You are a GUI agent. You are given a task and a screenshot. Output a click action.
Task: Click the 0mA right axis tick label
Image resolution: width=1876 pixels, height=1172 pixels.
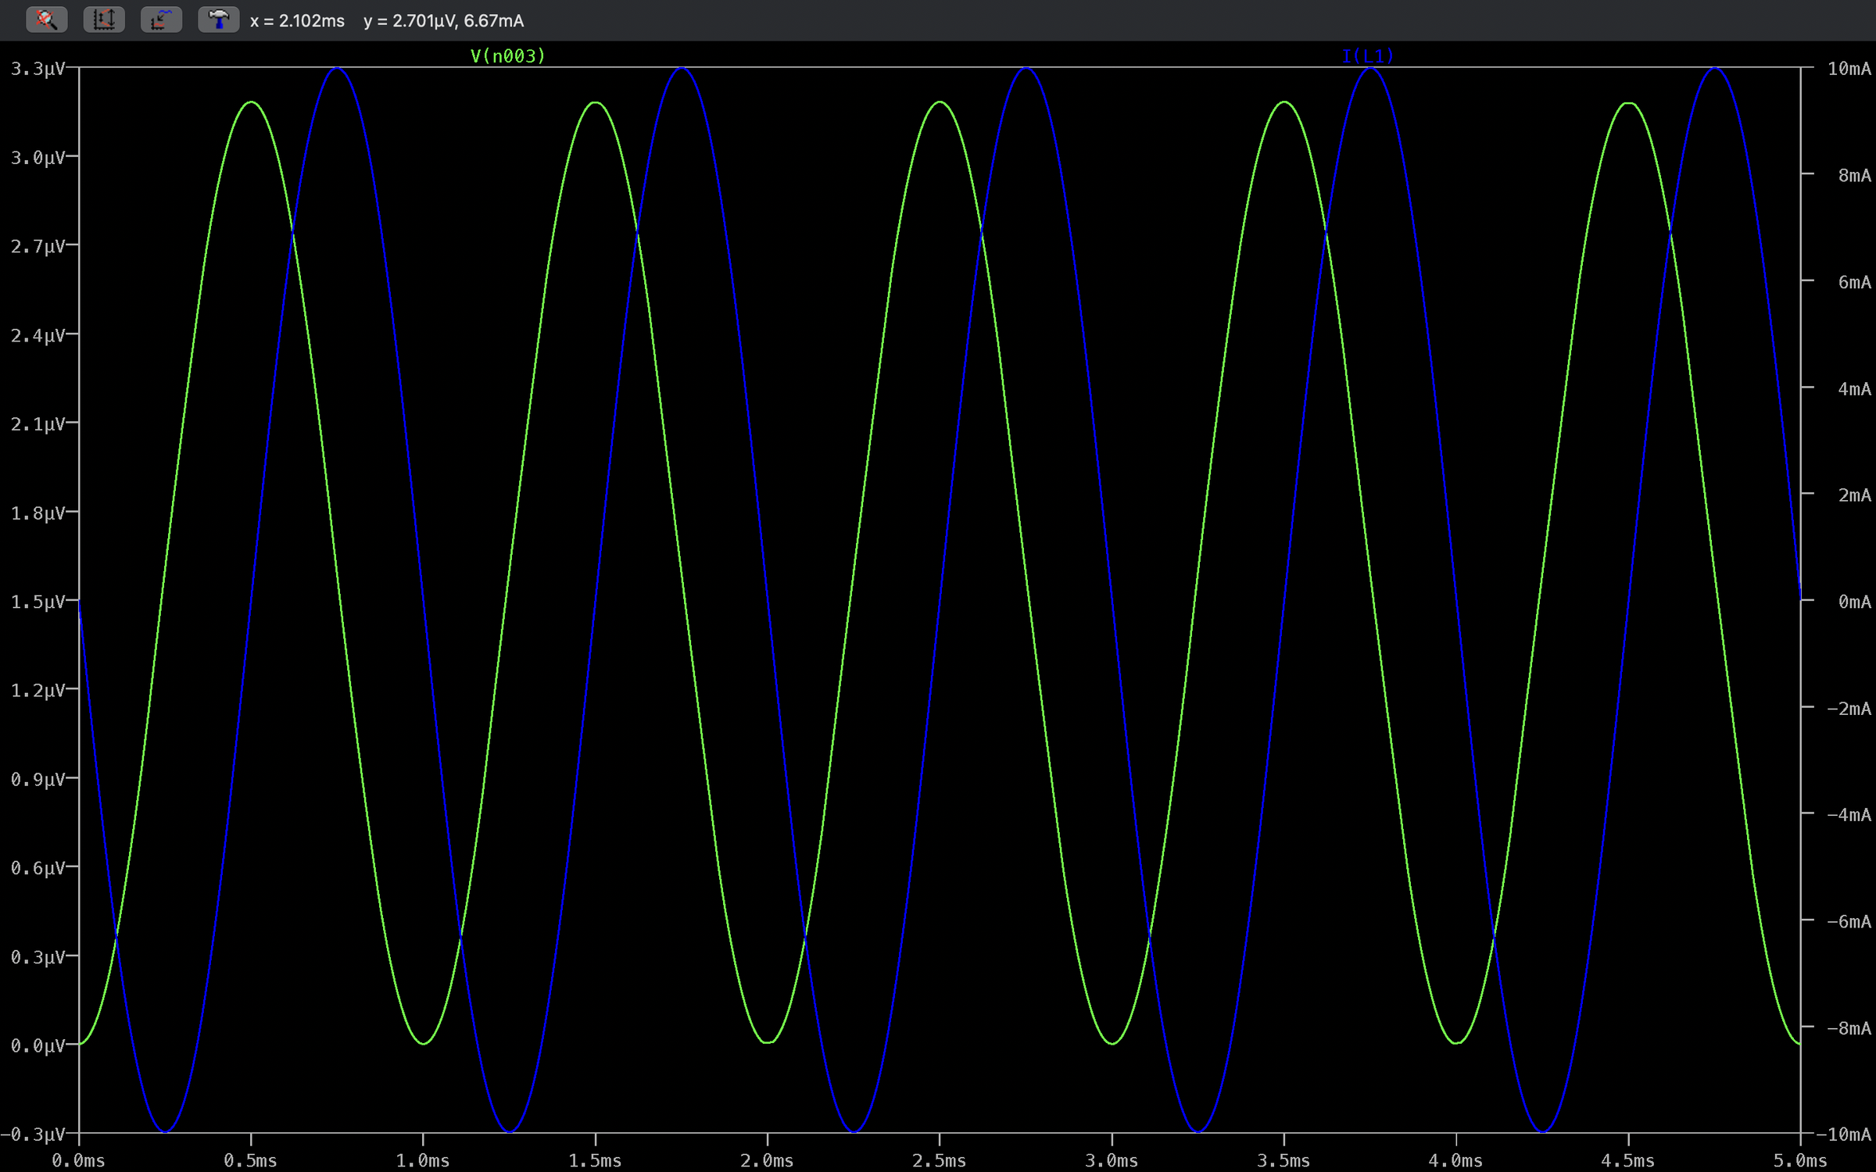(x=1854, y=602)
